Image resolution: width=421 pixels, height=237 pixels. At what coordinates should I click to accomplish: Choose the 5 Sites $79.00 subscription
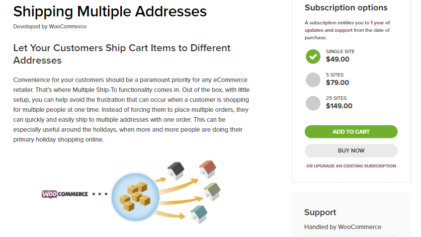[313, 79]
